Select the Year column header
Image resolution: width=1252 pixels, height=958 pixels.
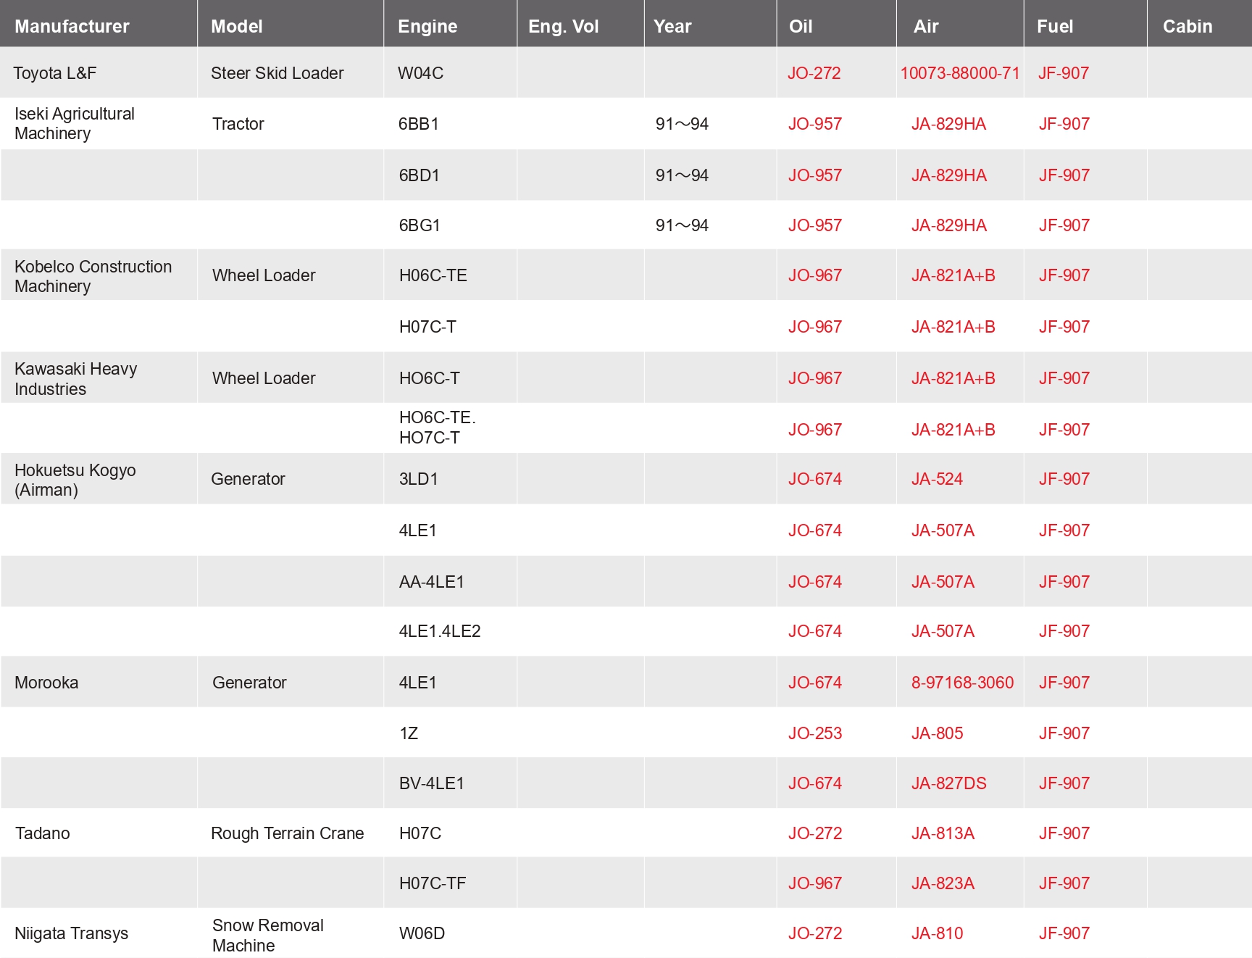(672, 27)
